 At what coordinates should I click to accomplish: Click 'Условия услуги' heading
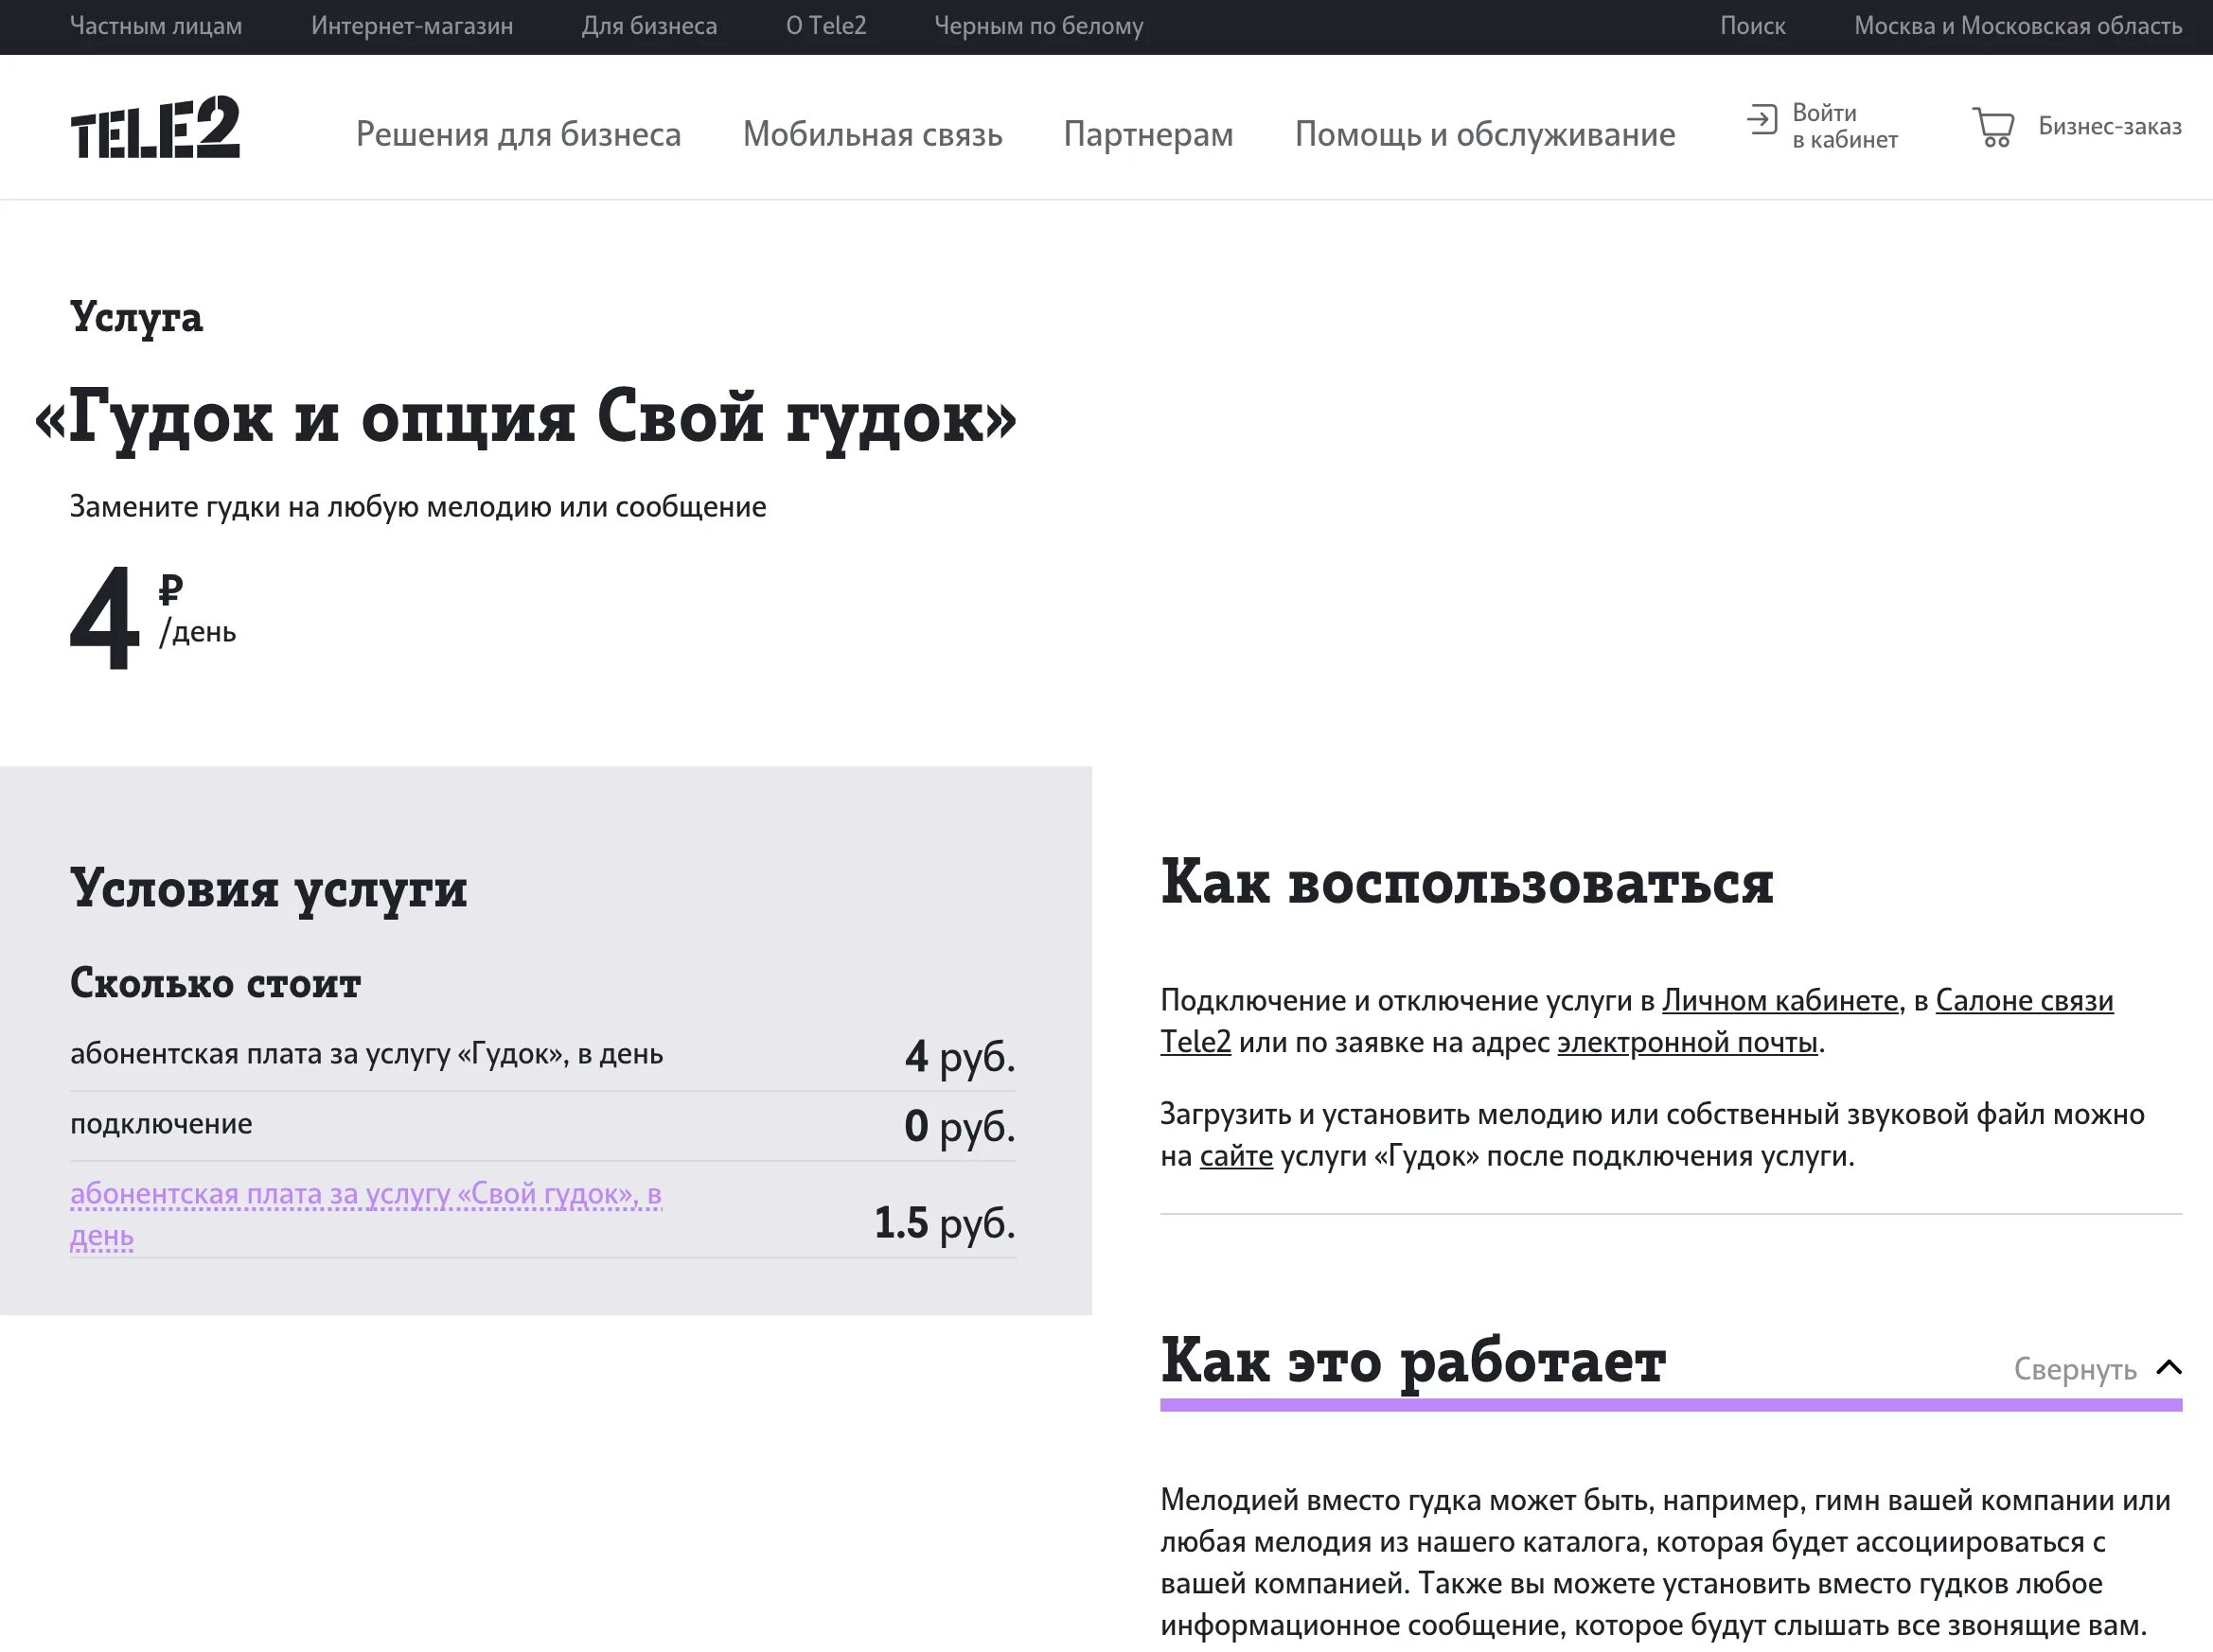268,888
